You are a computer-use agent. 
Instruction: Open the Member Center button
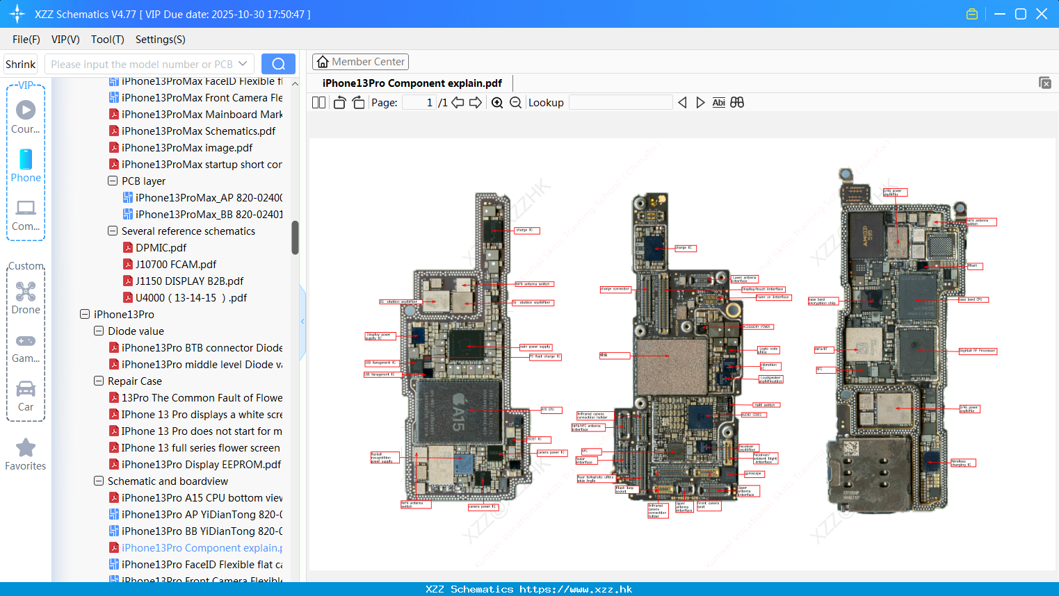click(x=360, y=62)
